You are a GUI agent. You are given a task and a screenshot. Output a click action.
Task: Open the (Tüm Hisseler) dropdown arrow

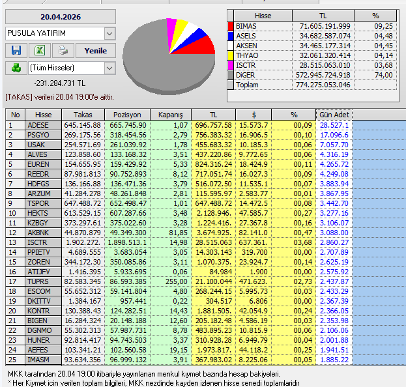point(109,68)
